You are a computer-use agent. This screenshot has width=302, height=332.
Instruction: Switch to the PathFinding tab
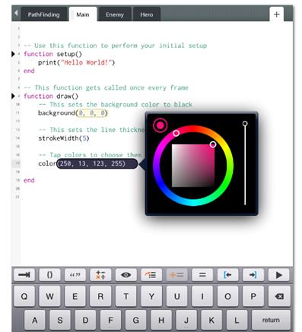point(43,14)
